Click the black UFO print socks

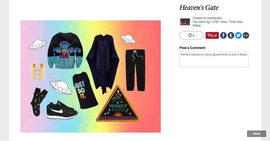[38, 102]
